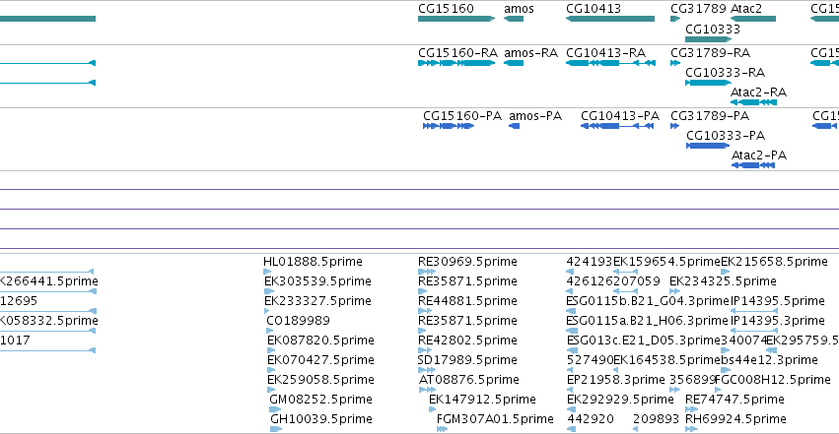Click the Atac2-RA transcript glyph
The width and height of the screenshot is (839, 434).
coord(753,102)
